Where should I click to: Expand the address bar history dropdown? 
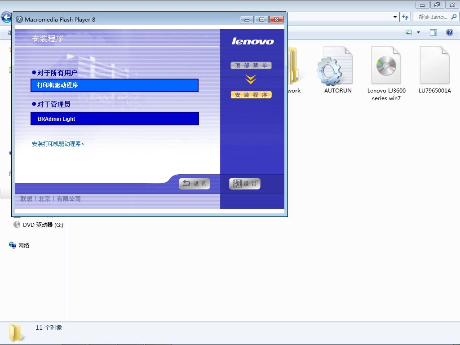(395, 17)
